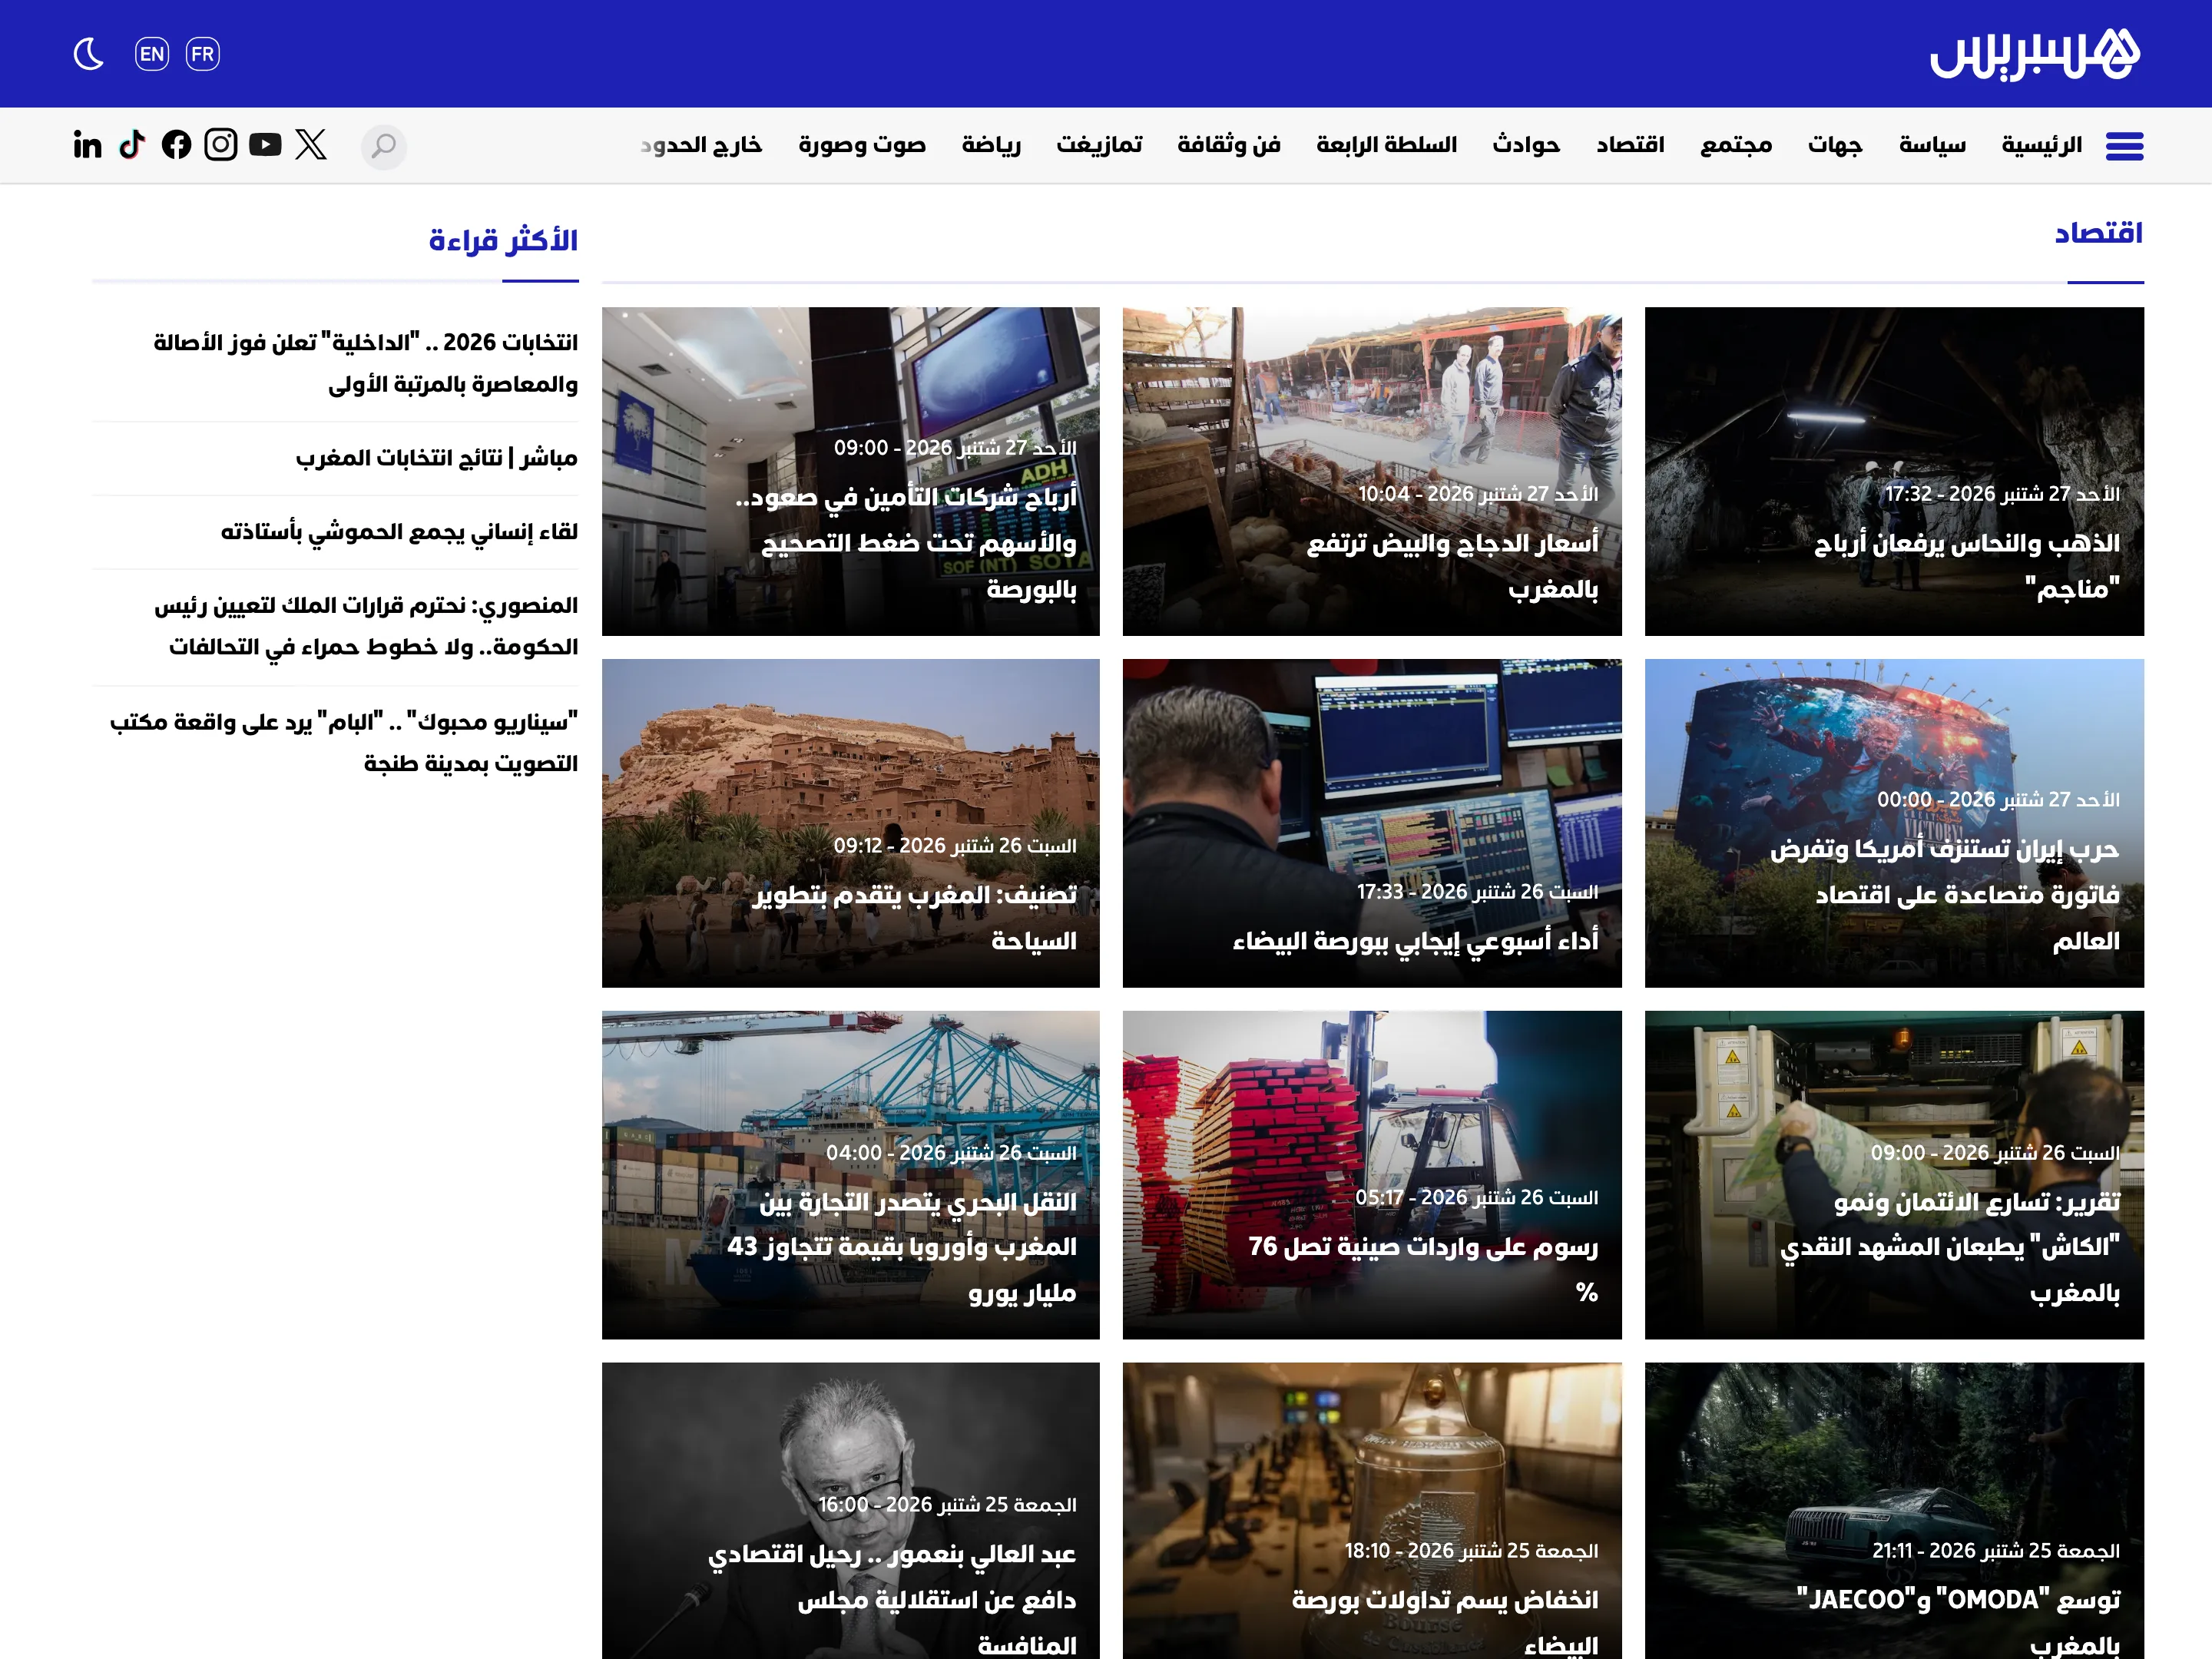Open تقرير: تسارع الائتمان ونمو الكاش card

(x=1894, y=1175)
